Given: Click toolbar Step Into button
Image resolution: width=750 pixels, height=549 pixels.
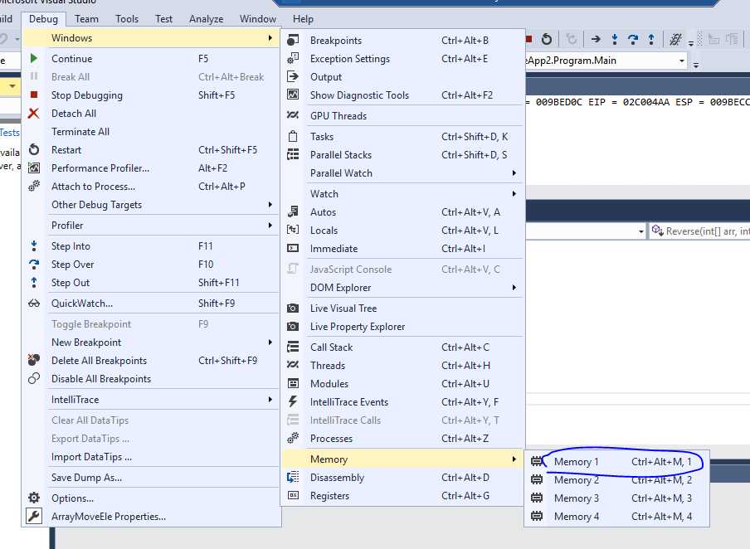Looking at the screenshot, I should (x=615, y=39).
